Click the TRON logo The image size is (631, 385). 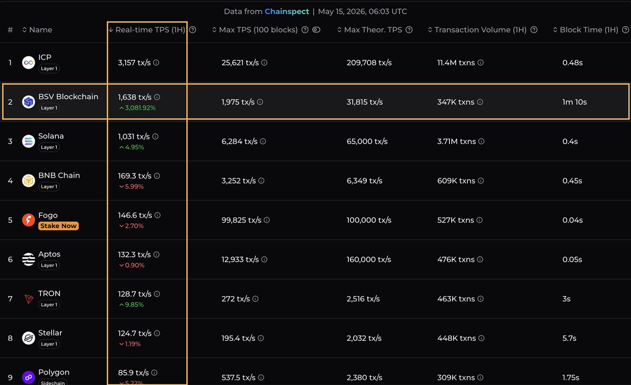[x=28, y=299]
